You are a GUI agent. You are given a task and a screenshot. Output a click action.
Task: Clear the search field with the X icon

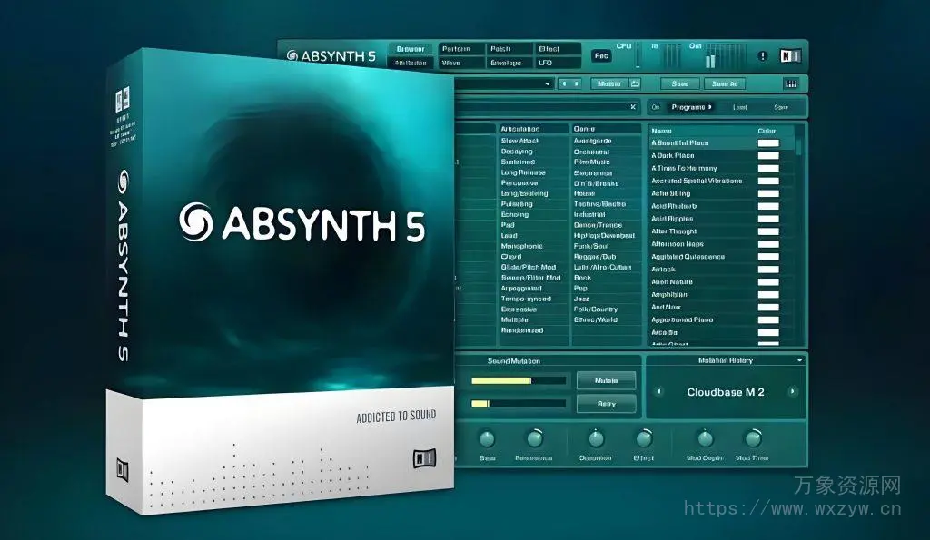pyautogui.click(x=634, y=105)
